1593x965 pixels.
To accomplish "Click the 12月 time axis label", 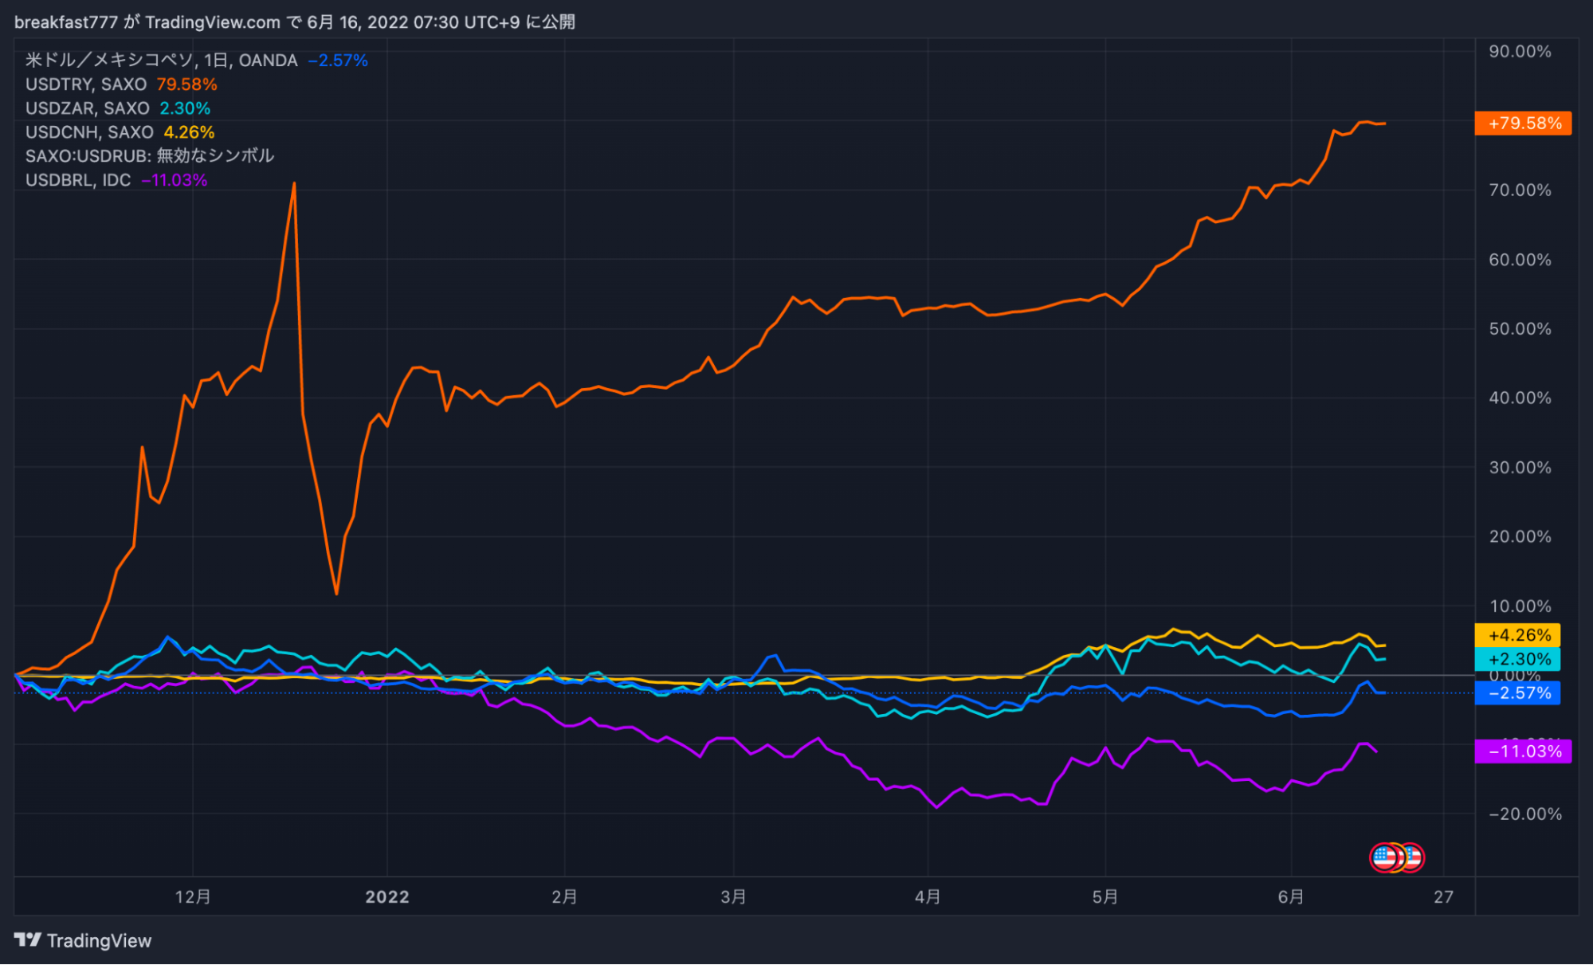I will click(x=193, y=897).
